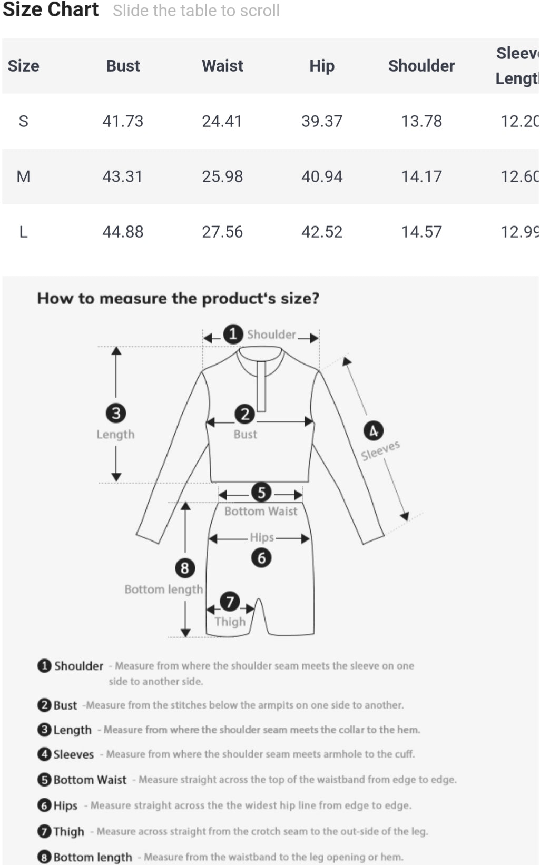540x865 pixels.
Task: Select the Hip column header
Action: pyautogui.click(x=322, y=66)
